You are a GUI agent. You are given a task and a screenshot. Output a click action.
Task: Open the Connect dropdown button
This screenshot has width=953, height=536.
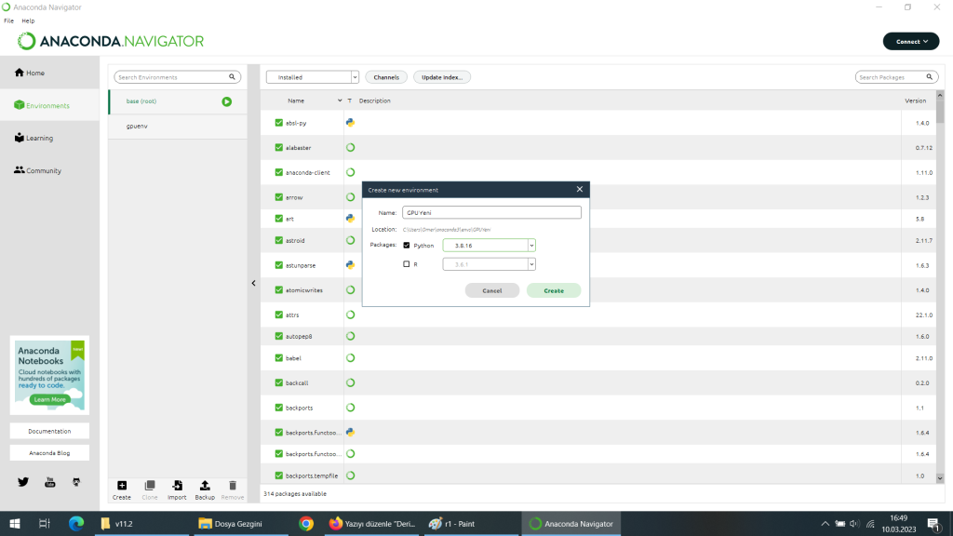910,42
